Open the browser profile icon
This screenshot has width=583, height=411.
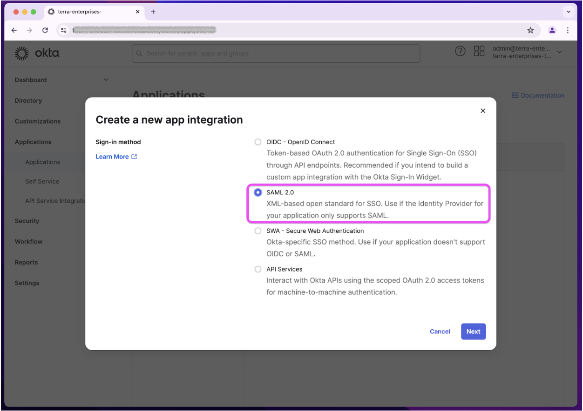(x=552, y=30)
